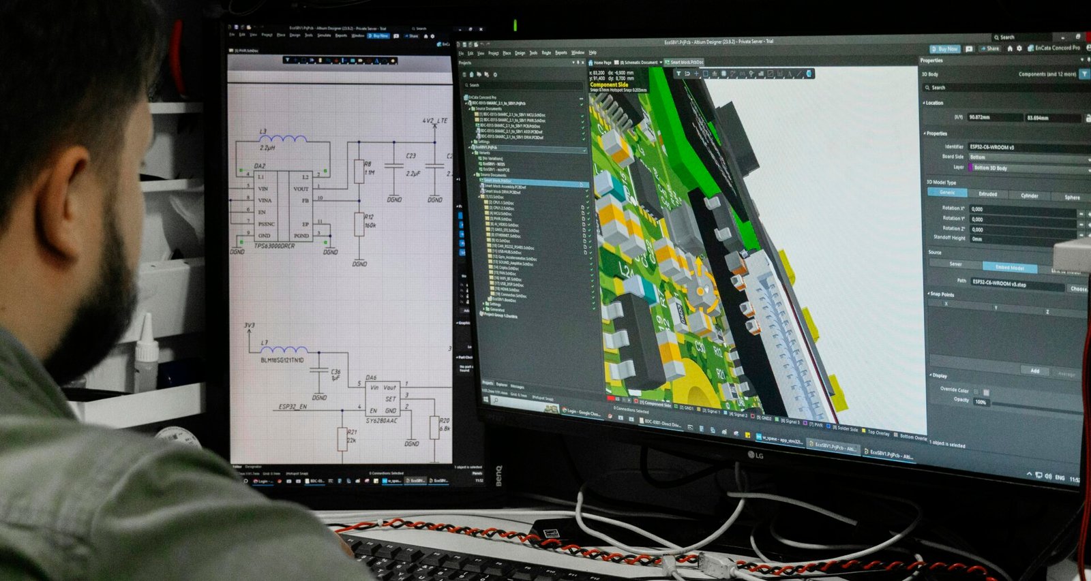Screen dimensions: 1091x581
Task: Click the Identifier field ESP32-C6-WROOM v3
Action: [x=1030, y=147]
